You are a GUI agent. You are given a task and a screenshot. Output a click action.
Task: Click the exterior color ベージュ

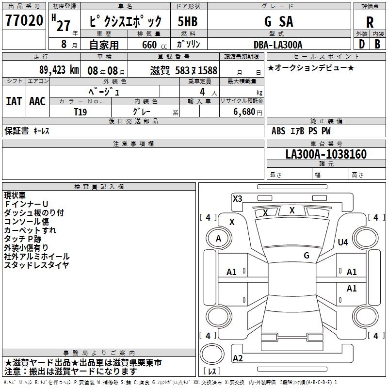point(104,92)
